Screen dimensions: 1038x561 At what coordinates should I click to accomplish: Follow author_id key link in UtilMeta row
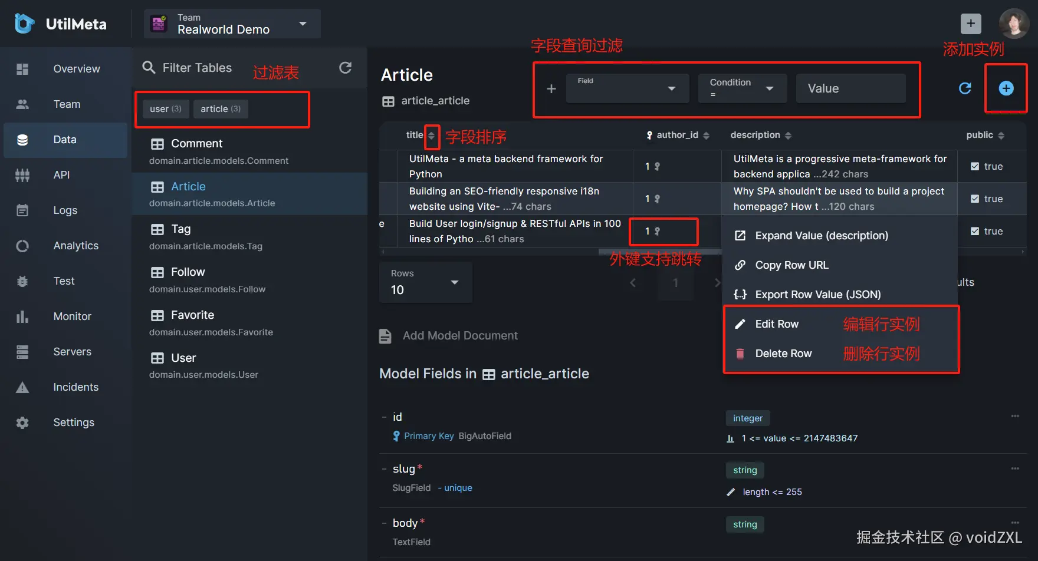pyautogui.click(x=657, y=167)
